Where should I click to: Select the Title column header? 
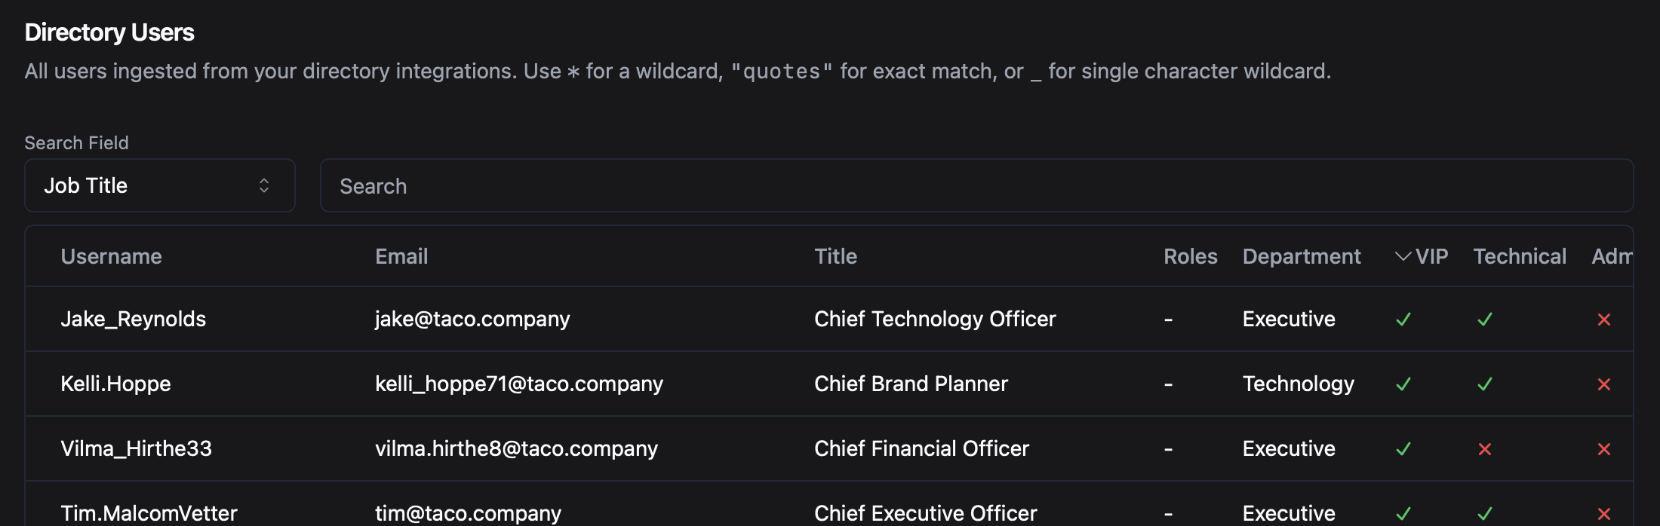(x=835, y=256)
